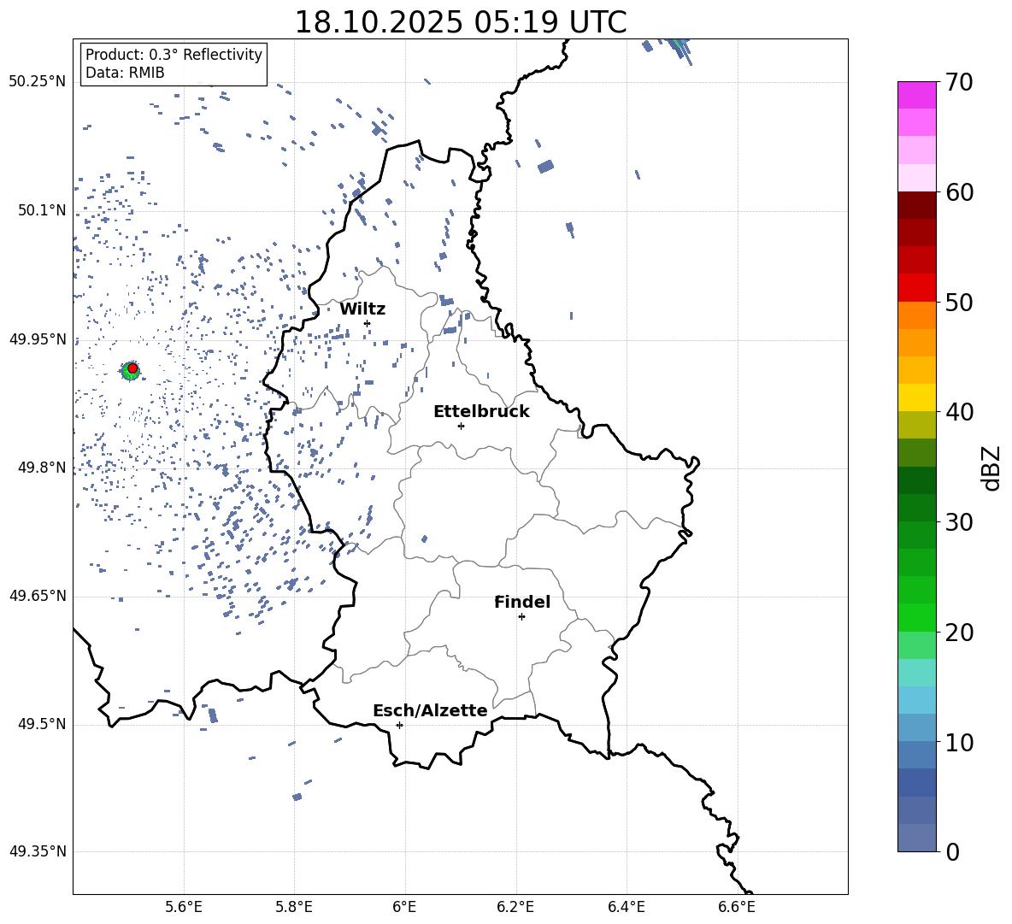Click the 6°E longitude label
The image size is (1012, 924).
pos(404,907)
